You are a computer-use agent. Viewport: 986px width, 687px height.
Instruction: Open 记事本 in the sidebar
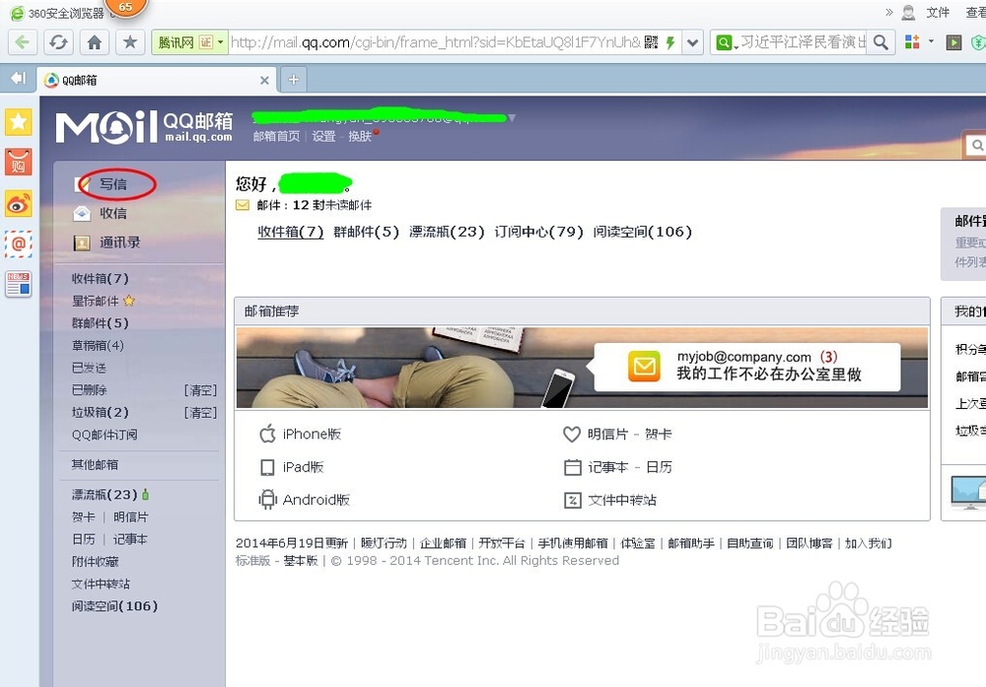130,539
